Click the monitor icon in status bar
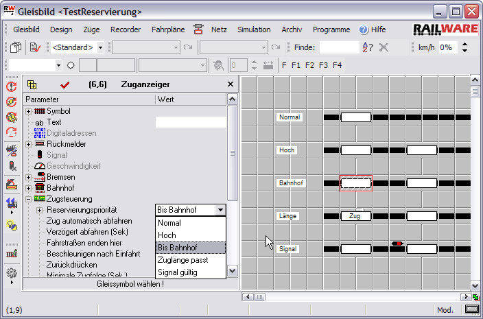The height and width of the screenshot is (319, 483). (x=471, y=309)
